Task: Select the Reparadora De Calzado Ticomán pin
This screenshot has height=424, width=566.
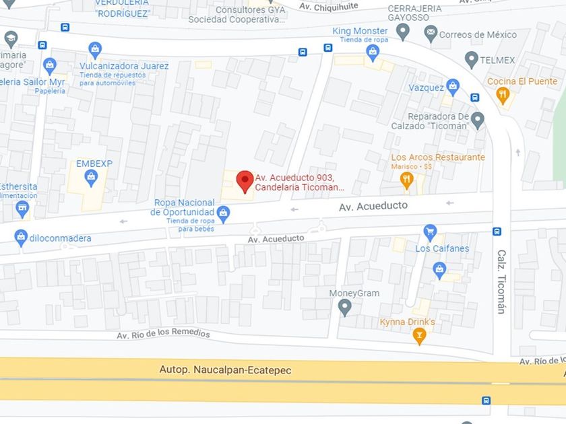Action: [x=478, y=120]
